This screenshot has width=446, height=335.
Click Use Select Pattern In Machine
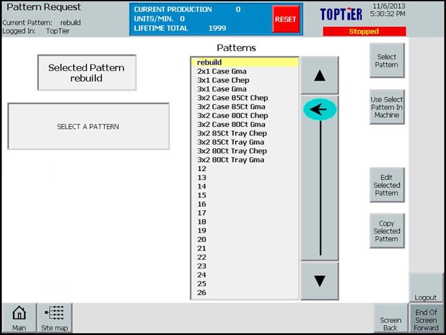pos(387,107)
